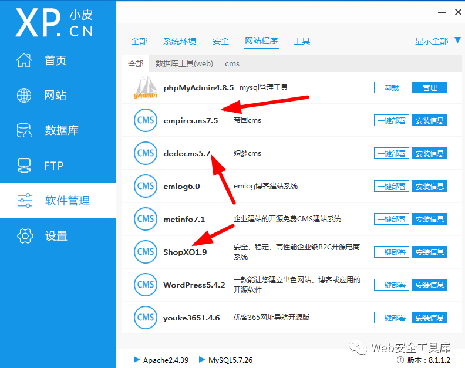Click 管理 button for phpMyAdmin4.8.5
This screenshot has height=368, width=465.
(430, 87)
